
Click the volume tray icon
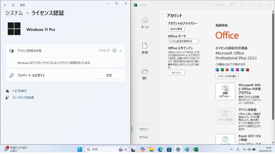[x=249, y=149]
